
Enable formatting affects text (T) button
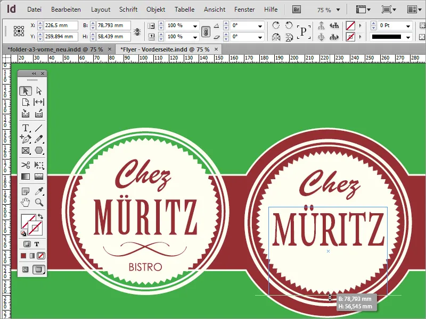tap(37, 244)
